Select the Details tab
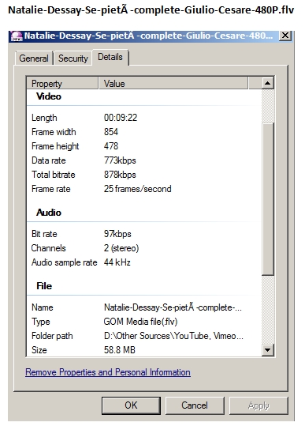The height and width of the screenshot is (426, 305). pos(110,57)
